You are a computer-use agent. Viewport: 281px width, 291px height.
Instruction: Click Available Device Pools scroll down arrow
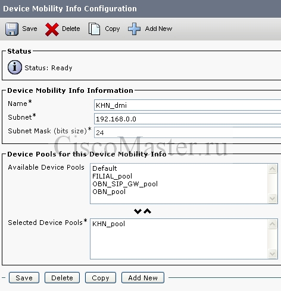tap(272, 198)
